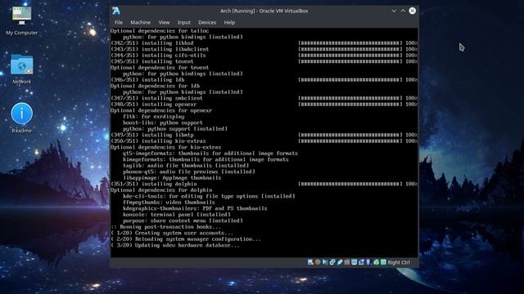The width and height of the screenshot is (524, 294).
Task: Click the 'konsole: terminal panel [installed]' line
Action: click(177, 214)
